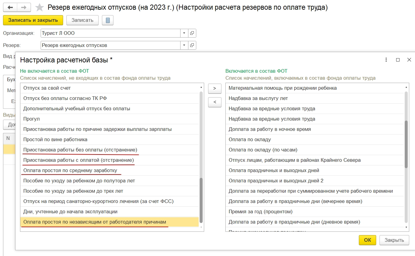415x256 pixels.
Task: Select Простой по вине работника
Action: (x=110, y=140)
